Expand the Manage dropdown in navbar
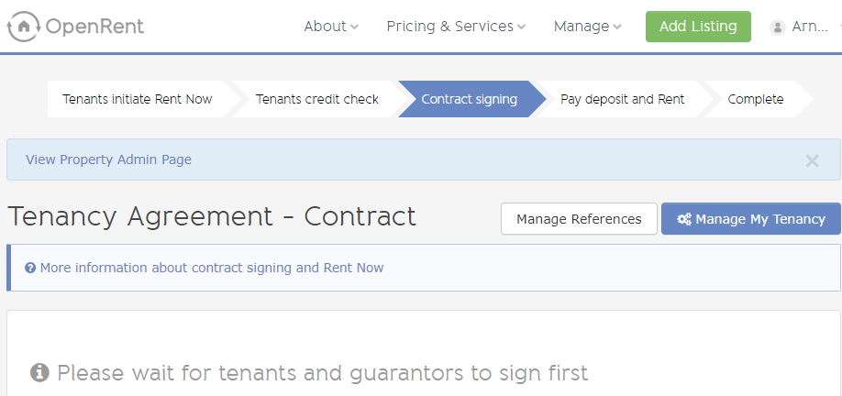 click(x=587, y=27)
